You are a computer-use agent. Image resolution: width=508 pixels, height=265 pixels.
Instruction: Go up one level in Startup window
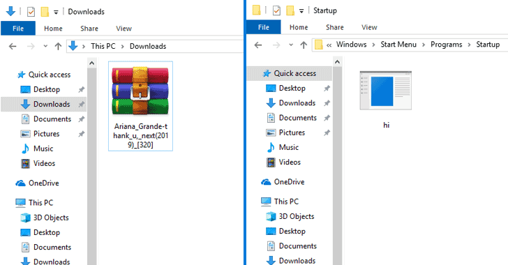click(x=304, y=45)
